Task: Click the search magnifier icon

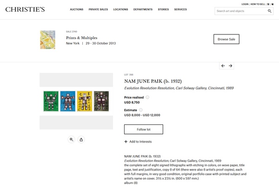Action: coord(270,11)
